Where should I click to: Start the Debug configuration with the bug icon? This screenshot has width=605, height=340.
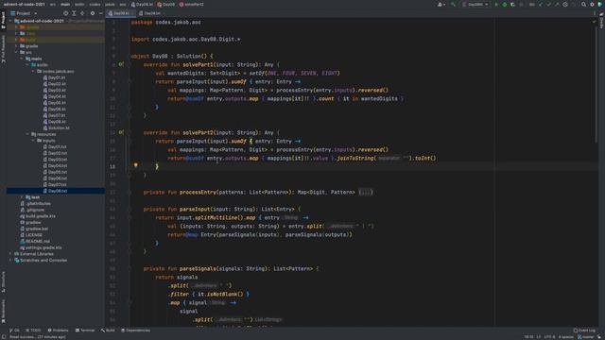point(504,4)
